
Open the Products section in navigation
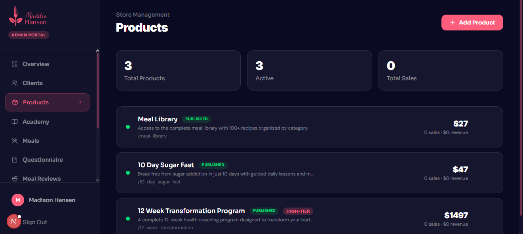click(36, 102)
